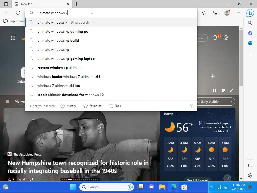Select suggestion ultimate windows xp gaming pc

click(111, 31)
